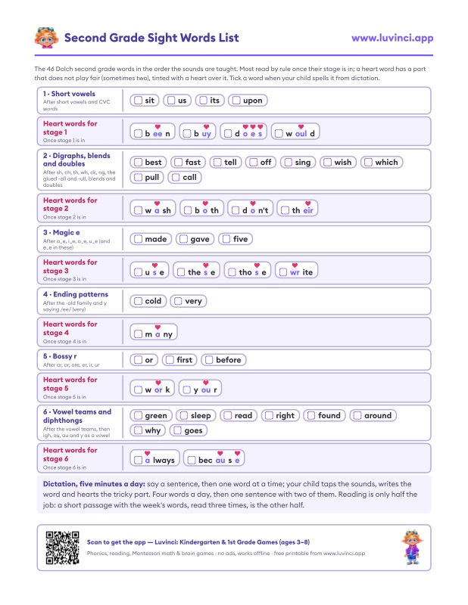Select the 'Second Grade Sight Words List' title
This screenshot has width=468, height=605.
[151, 37]
